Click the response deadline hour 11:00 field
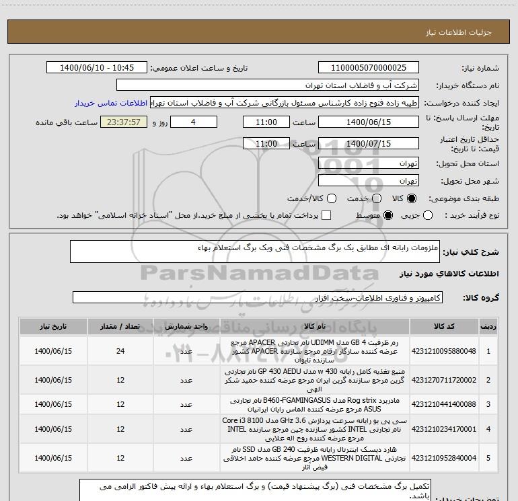This screenshot has width=518, height=501. coord(266,122)
